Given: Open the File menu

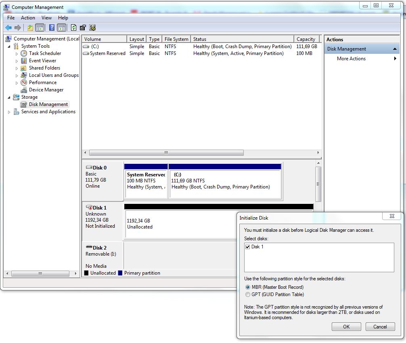Looking at the screenshot, I should [11, 18].
